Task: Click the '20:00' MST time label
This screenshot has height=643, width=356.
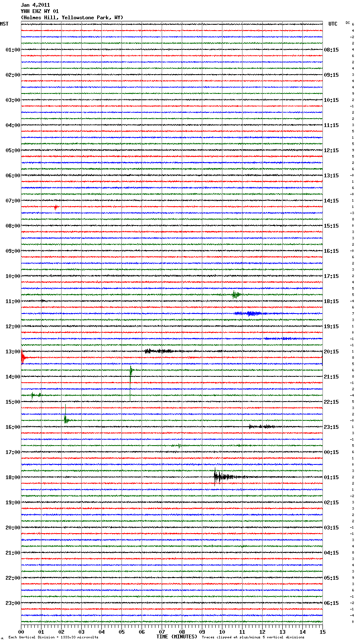Action: click(13, 528)
